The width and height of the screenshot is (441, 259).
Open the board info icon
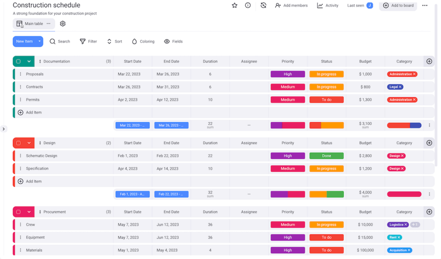pos(248,6)
